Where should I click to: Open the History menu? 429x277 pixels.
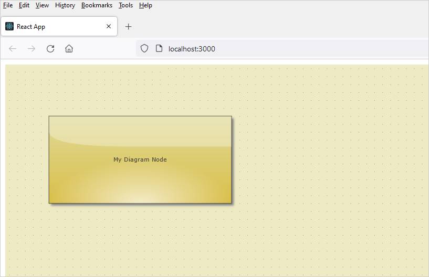point(65,5)
